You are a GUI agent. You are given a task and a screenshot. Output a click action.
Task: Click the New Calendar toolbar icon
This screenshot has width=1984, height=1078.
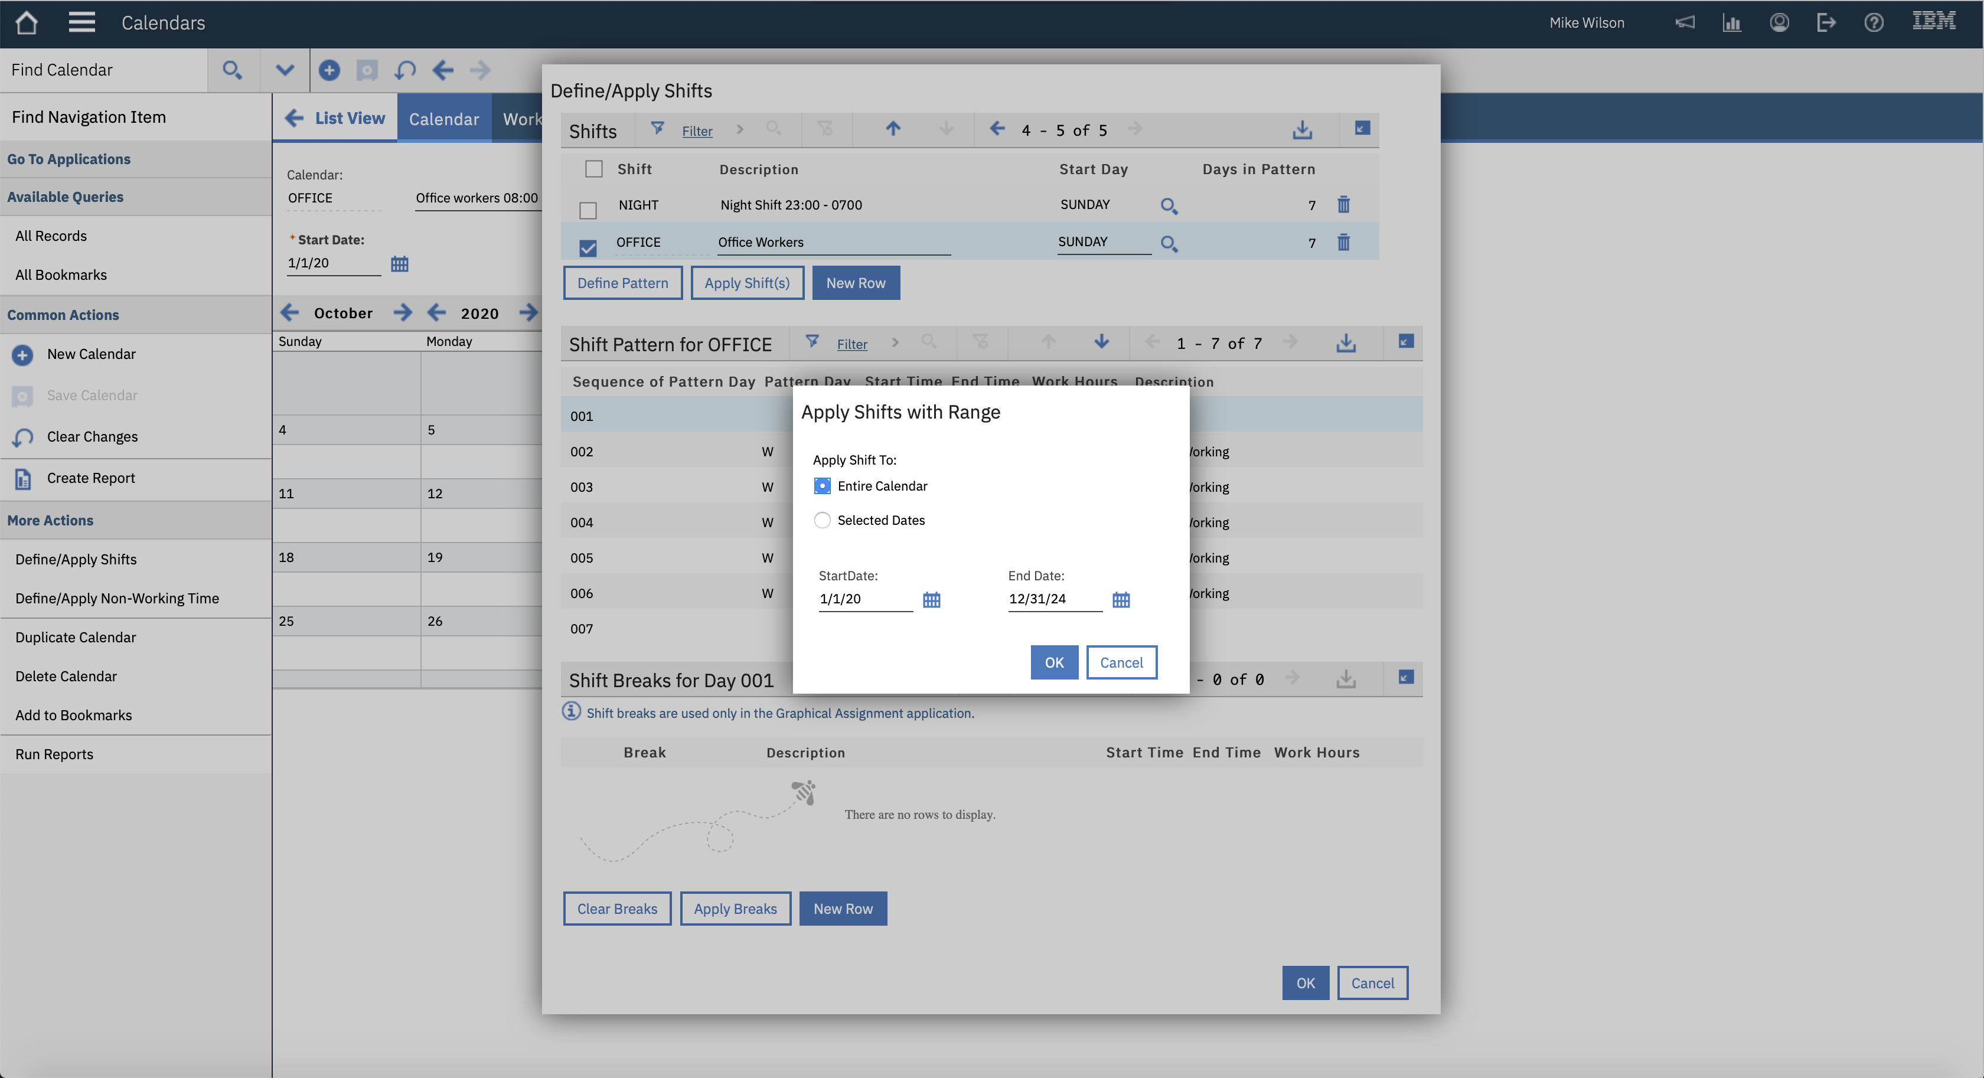click(x=329, y=71)
